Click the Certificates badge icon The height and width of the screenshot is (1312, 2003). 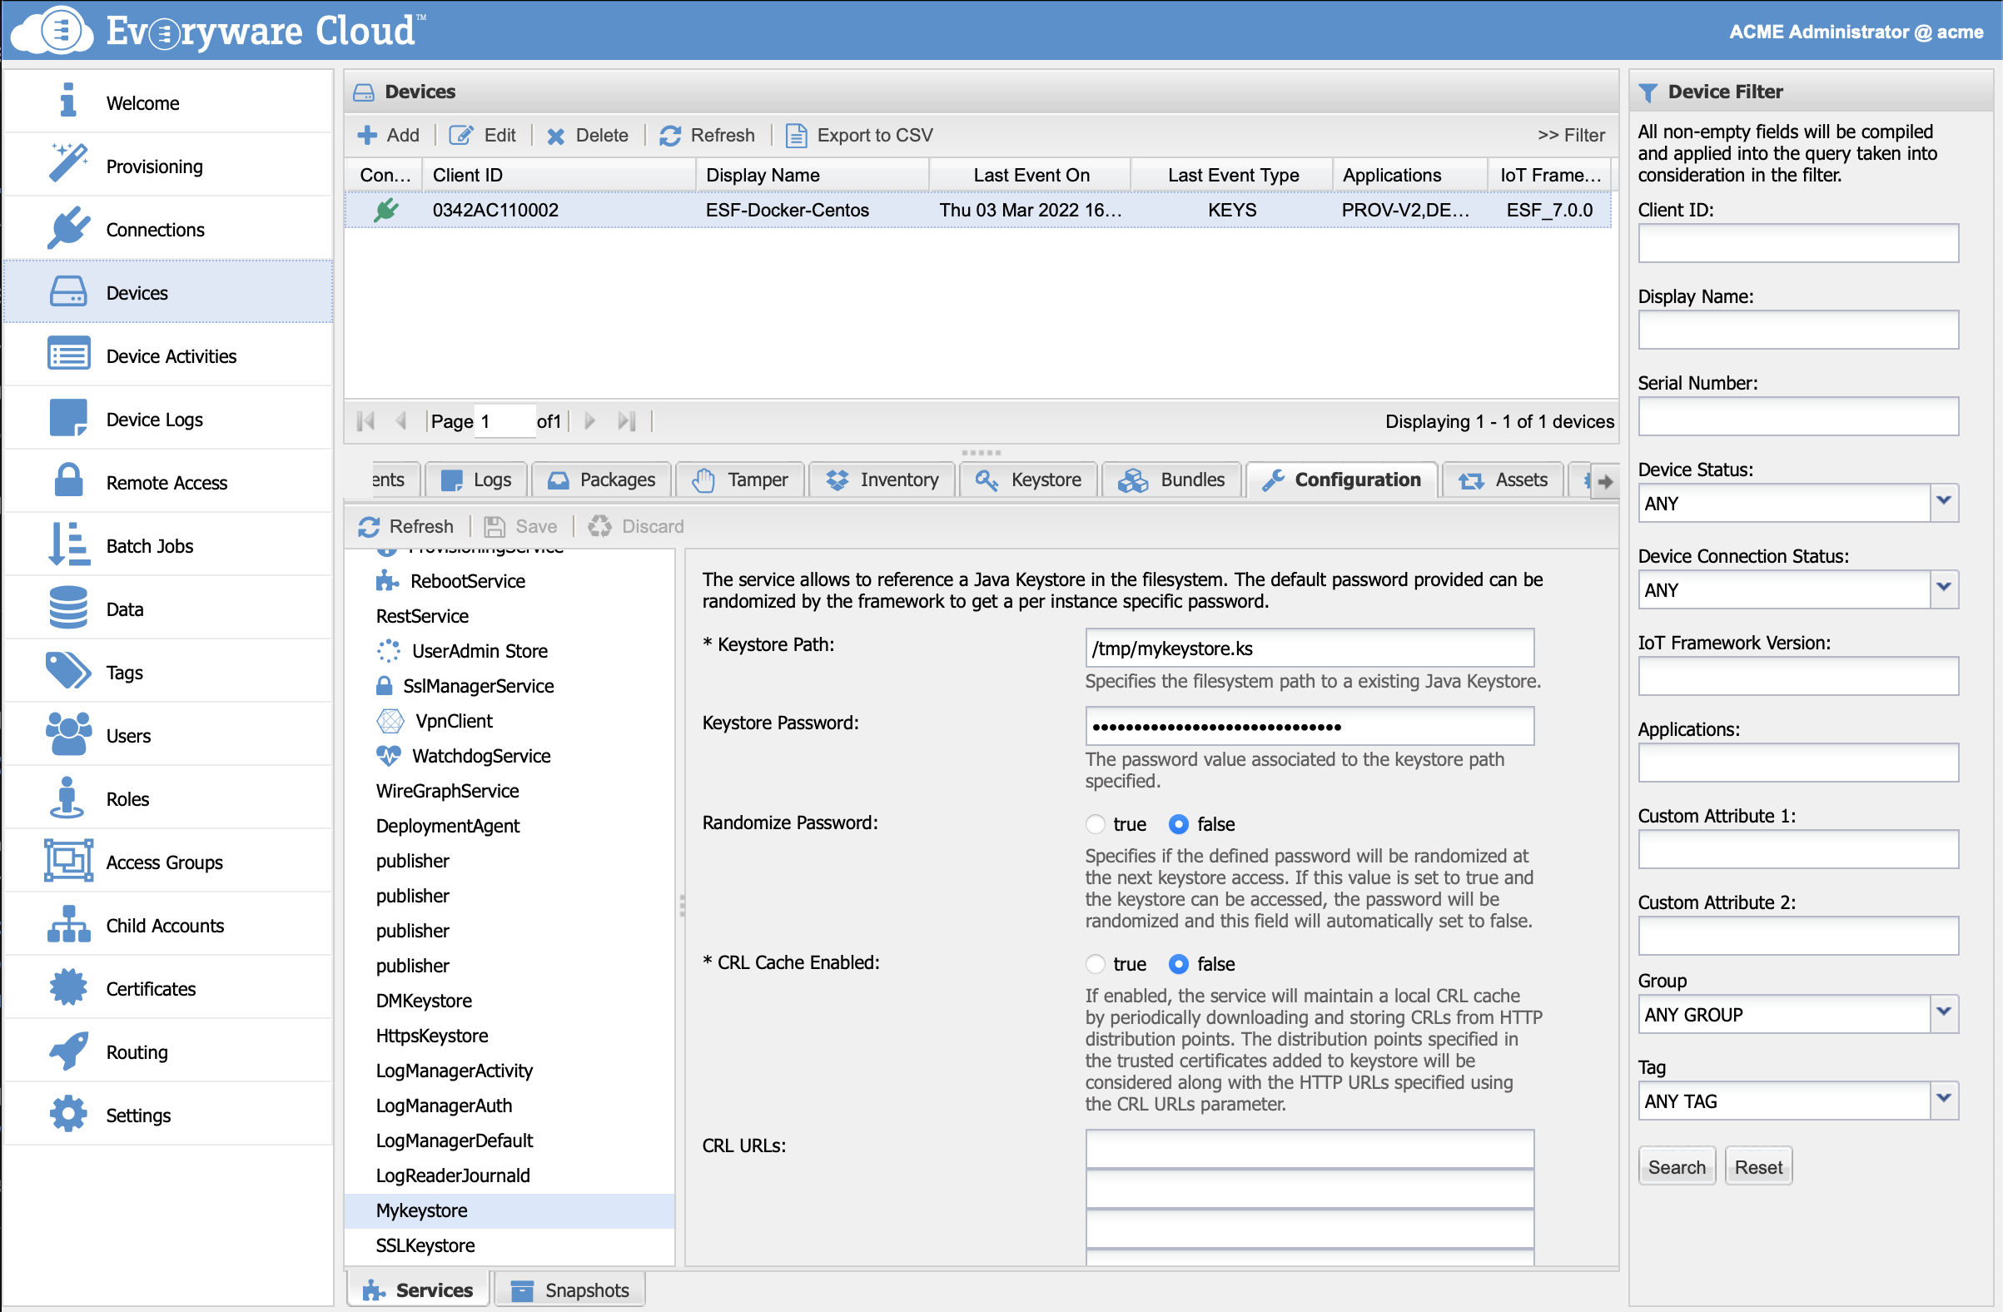tap(68, 987)
